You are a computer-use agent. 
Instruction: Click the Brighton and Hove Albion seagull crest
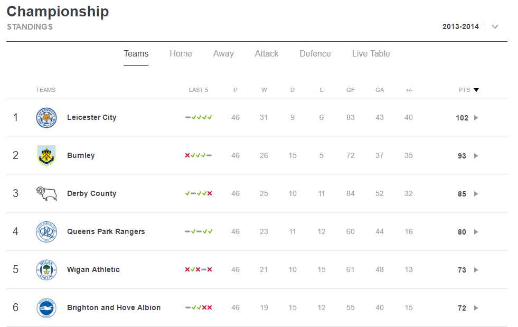[46, 308]
